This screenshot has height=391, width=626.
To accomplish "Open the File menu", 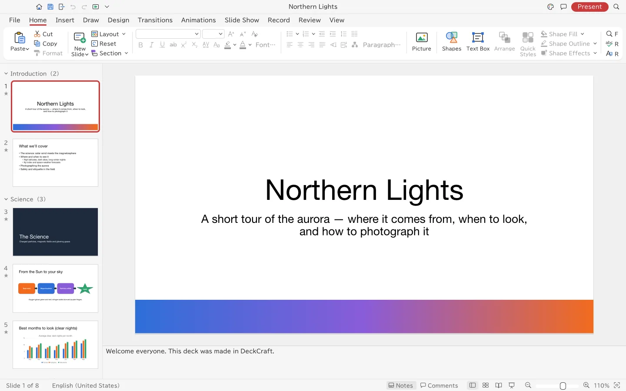I will [x=15, y=20].
